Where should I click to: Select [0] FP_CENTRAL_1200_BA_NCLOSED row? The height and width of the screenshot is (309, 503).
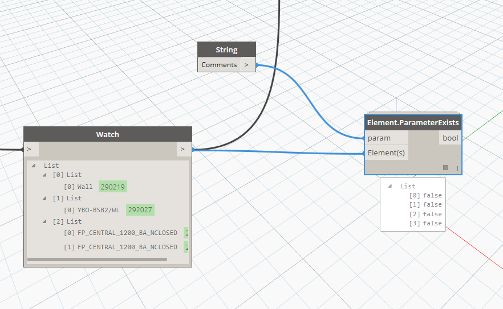pos(121,233)
